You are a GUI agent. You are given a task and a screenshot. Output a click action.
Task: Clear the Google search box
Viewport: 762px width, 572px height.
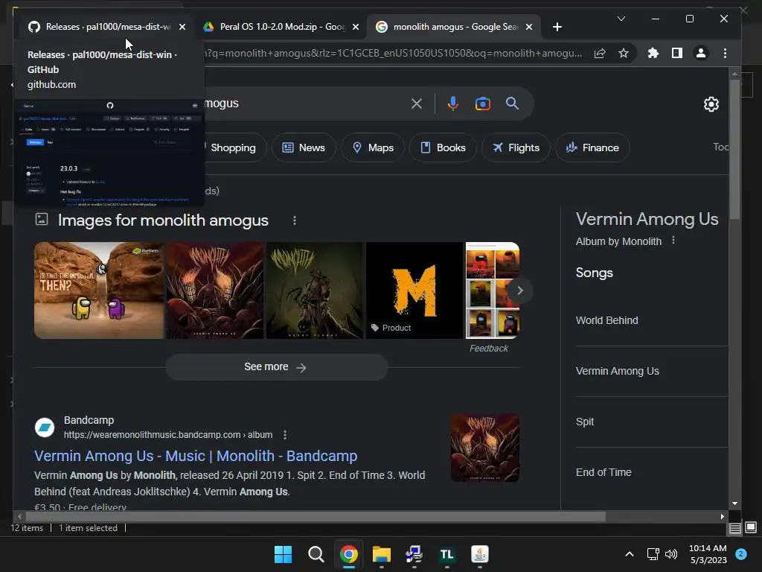tap(417, 104)
